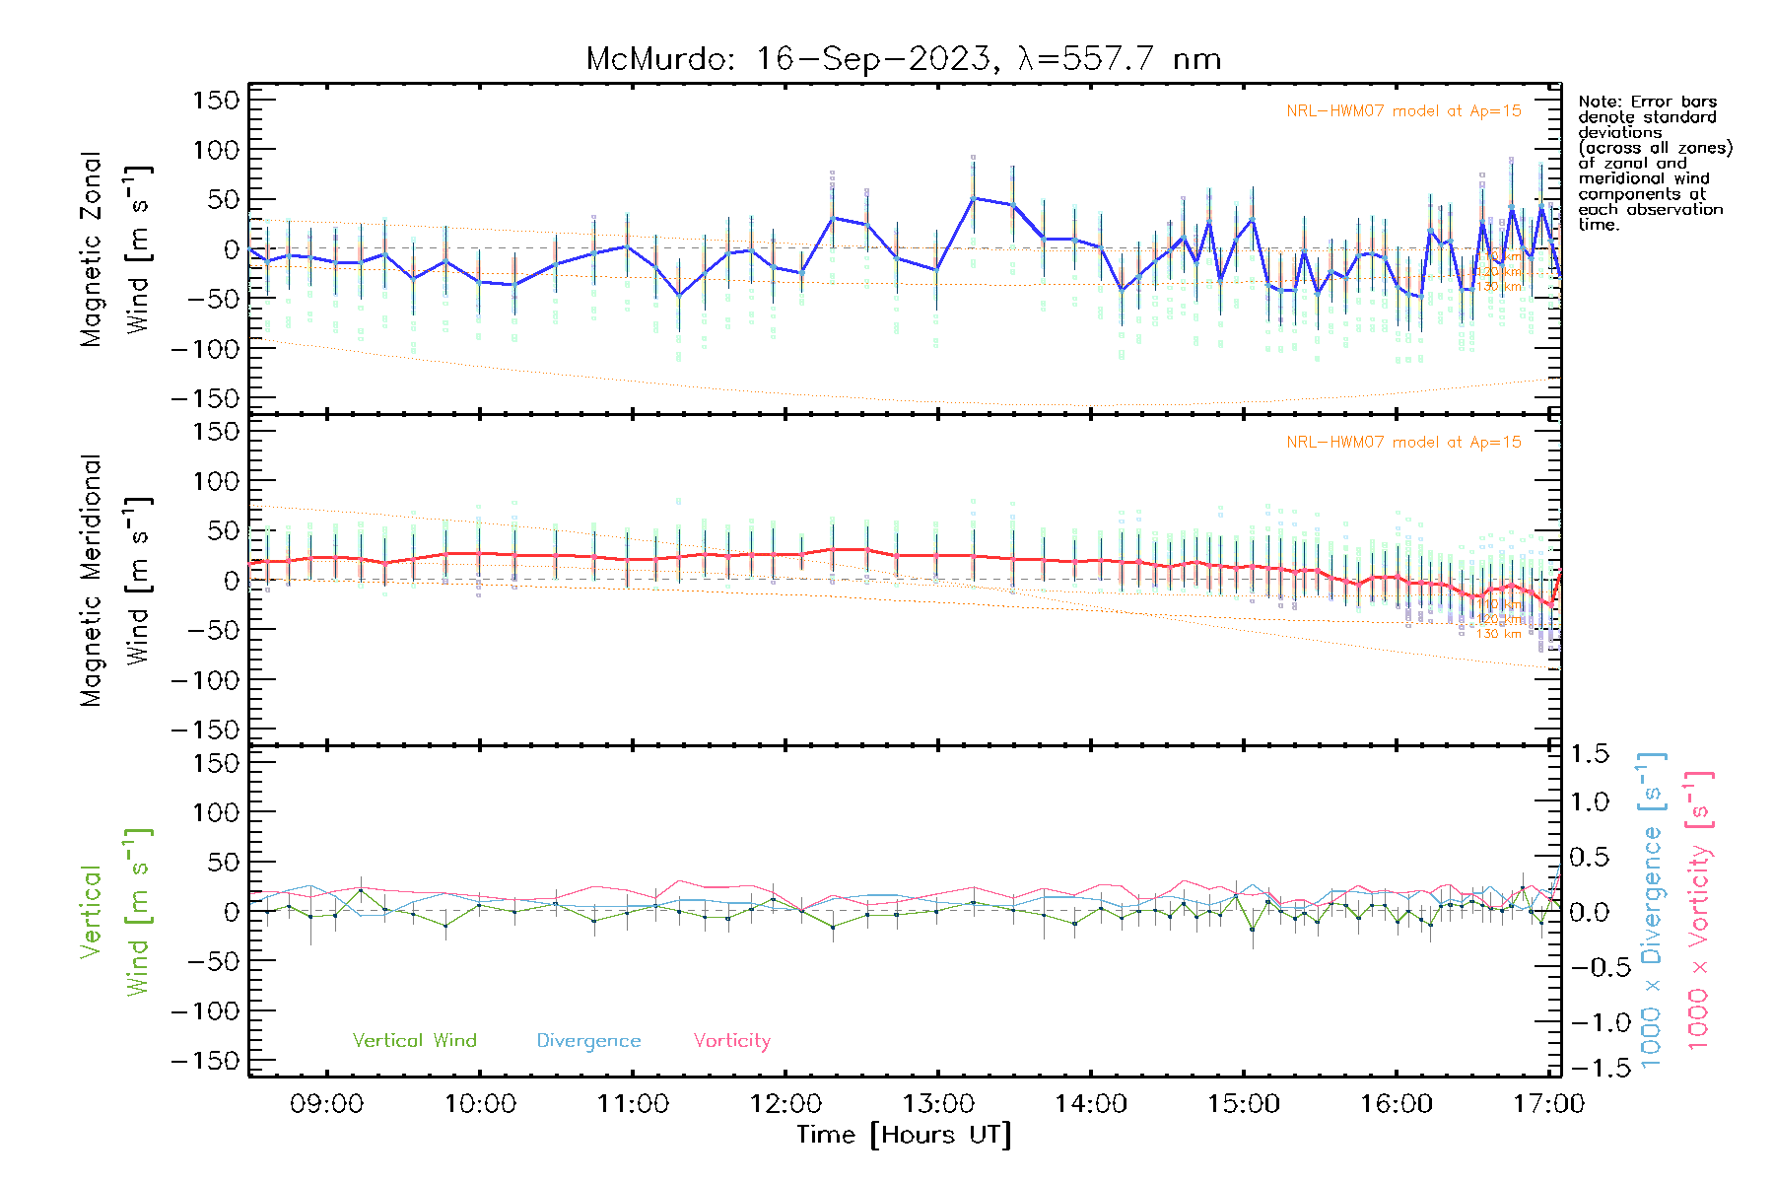Click the 12:00 time axis label
Image resolution: width=1774 pixels, height=1183 pixels.
click(785, 1104)
